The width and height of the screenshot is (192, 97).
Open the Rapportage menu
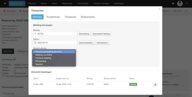tap(67, 4)
